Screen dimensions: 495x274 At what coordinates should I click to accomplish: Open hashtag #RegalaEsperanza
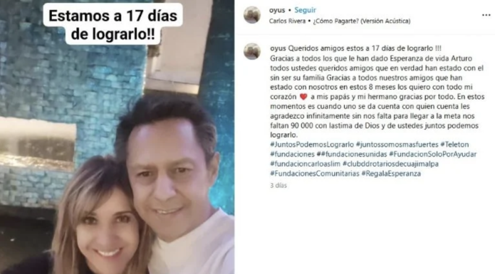click(391, 174)
